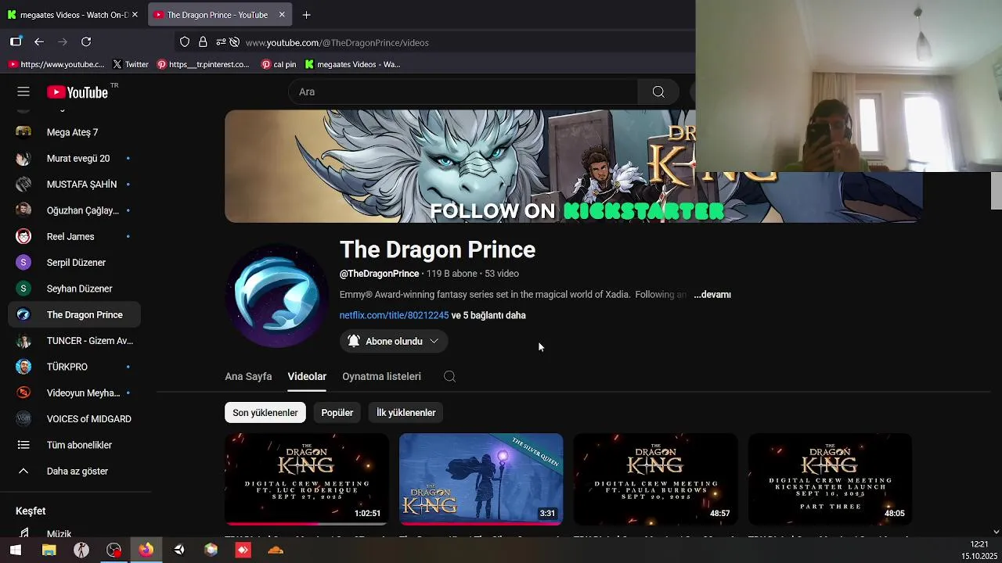The width and height of the screenshot is (1002, 563).
Task: Open the Unity icon in the taskbar
Action: (179, 550)
